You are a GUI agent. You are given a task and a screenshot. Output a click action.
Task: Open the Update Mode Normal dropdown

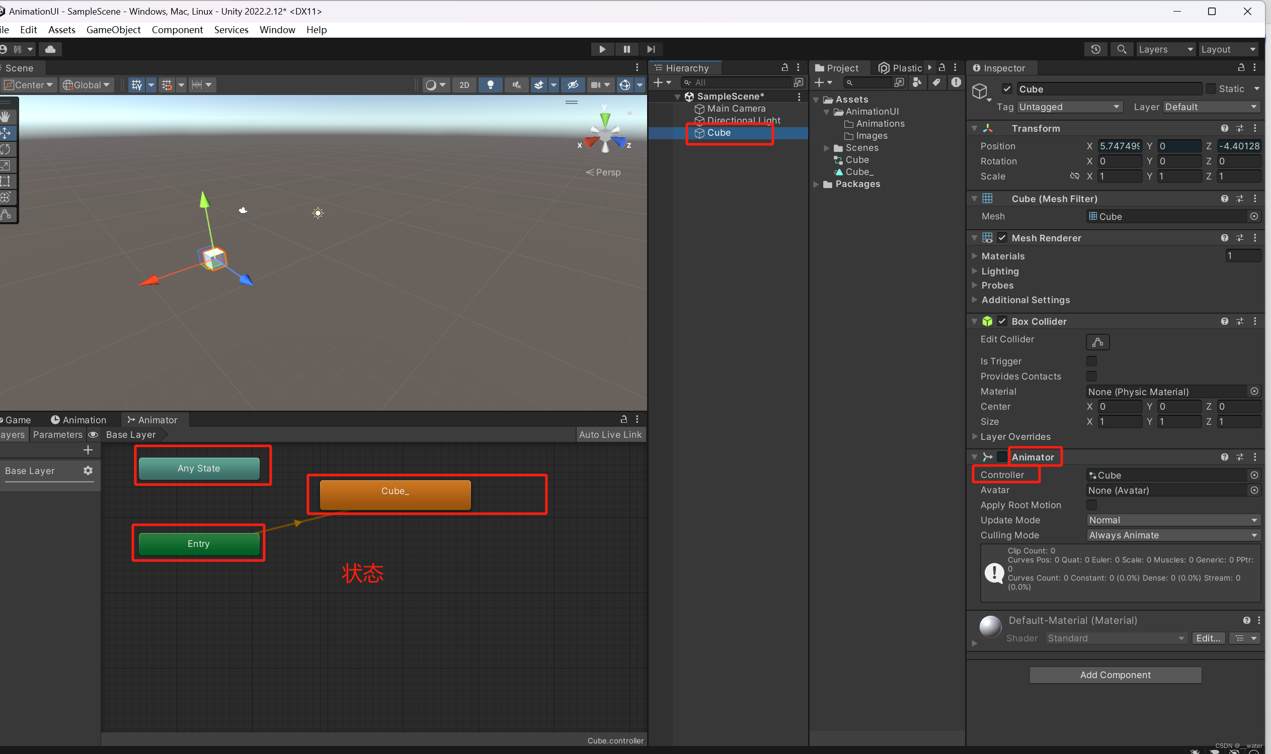(x=1173, y=520)
